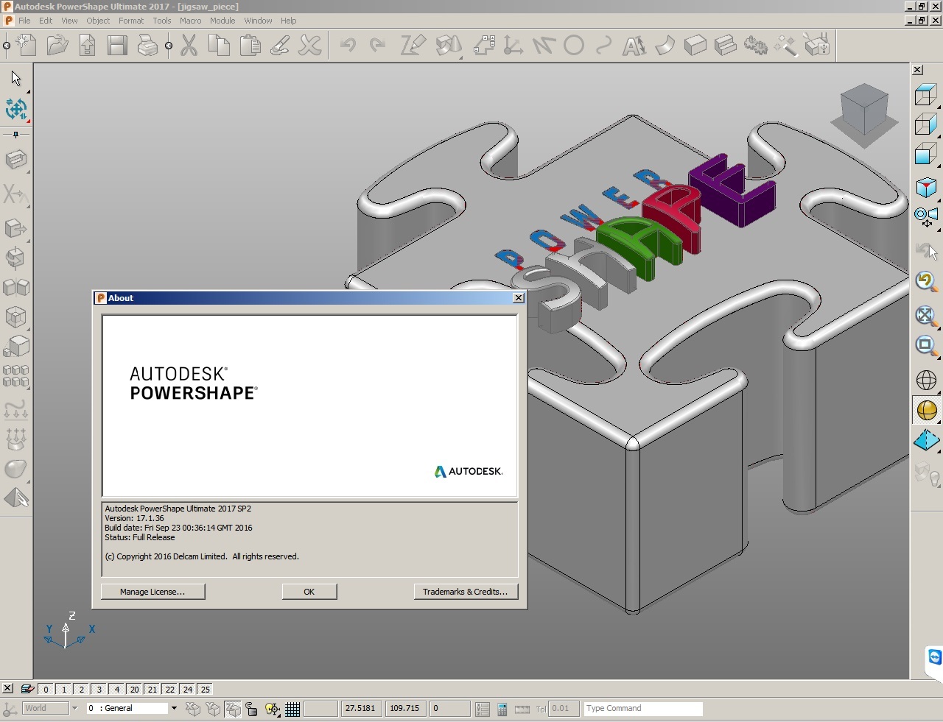Open the Arc/circle tool icon
Viewport: 943px width, 722px height.
click(574, 46)
